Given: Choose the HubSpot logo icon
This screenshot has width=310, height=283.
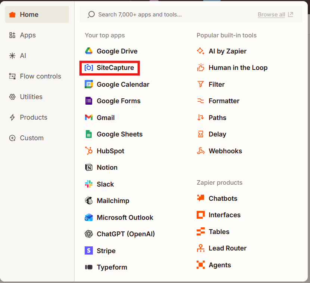Looking at the screenshot, I should click(89, 151).
